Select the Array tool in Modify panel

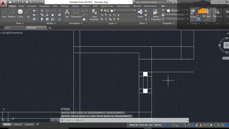52,19
